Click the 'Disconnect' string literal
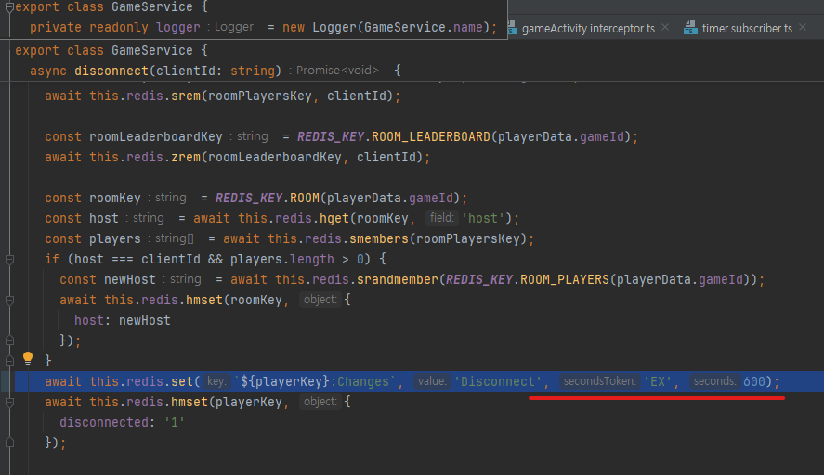The height and width of the screenshot is (475, 824). click(x=498, y=381)
